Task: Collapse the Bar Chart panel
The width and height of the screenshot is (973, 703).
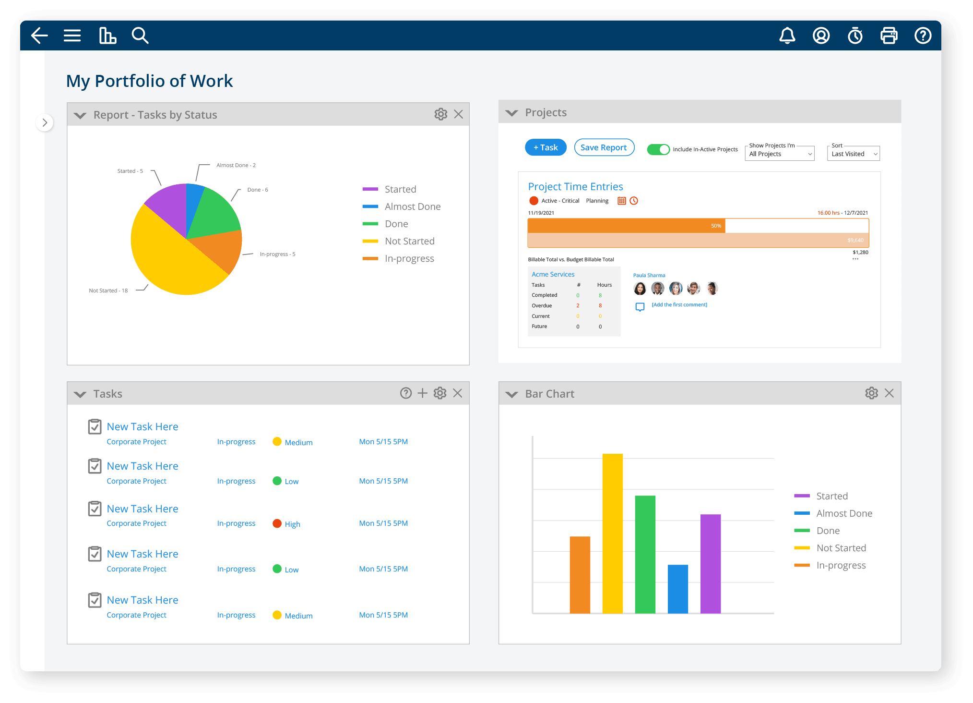Action: pyautogui.click(x=512, y=394)
